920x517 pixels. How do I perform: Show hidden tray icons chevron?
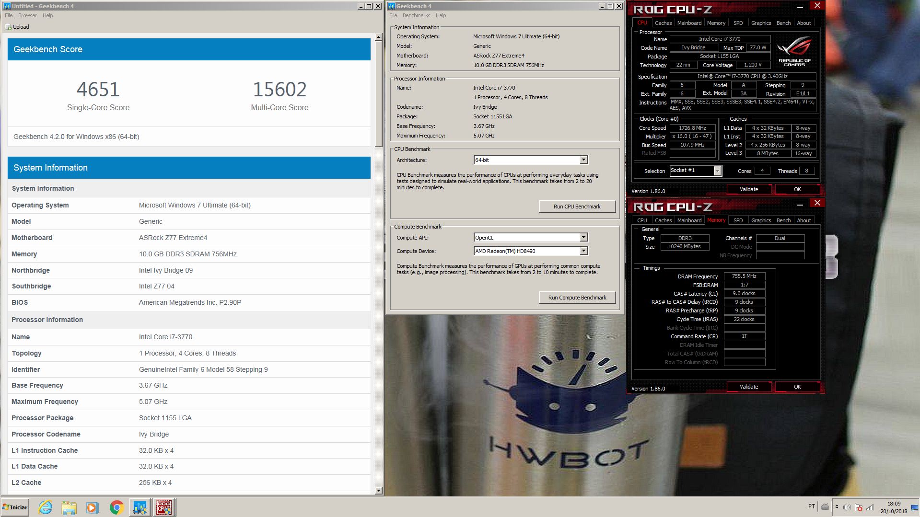pyautogui.click(x=837, y=507)
